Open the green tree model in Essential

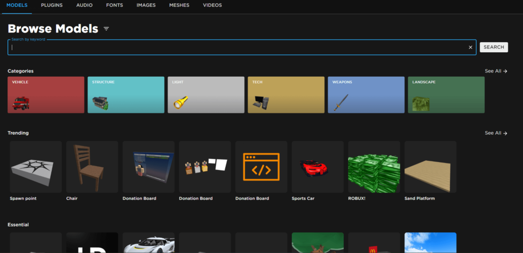[x=318, y=243]
